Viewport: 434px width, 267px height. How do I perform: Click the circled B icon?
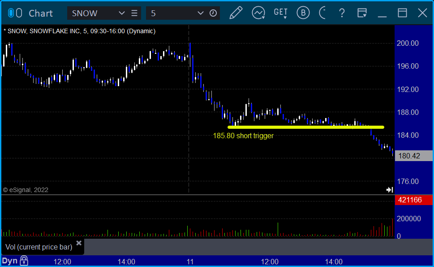click(303, 13)
